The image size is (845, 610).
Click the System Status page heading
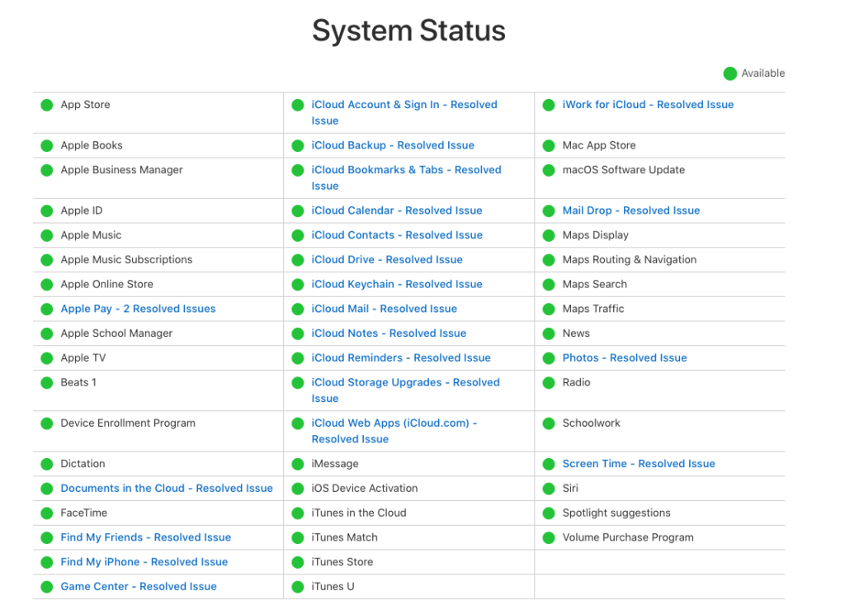click(x=409, y=31)
